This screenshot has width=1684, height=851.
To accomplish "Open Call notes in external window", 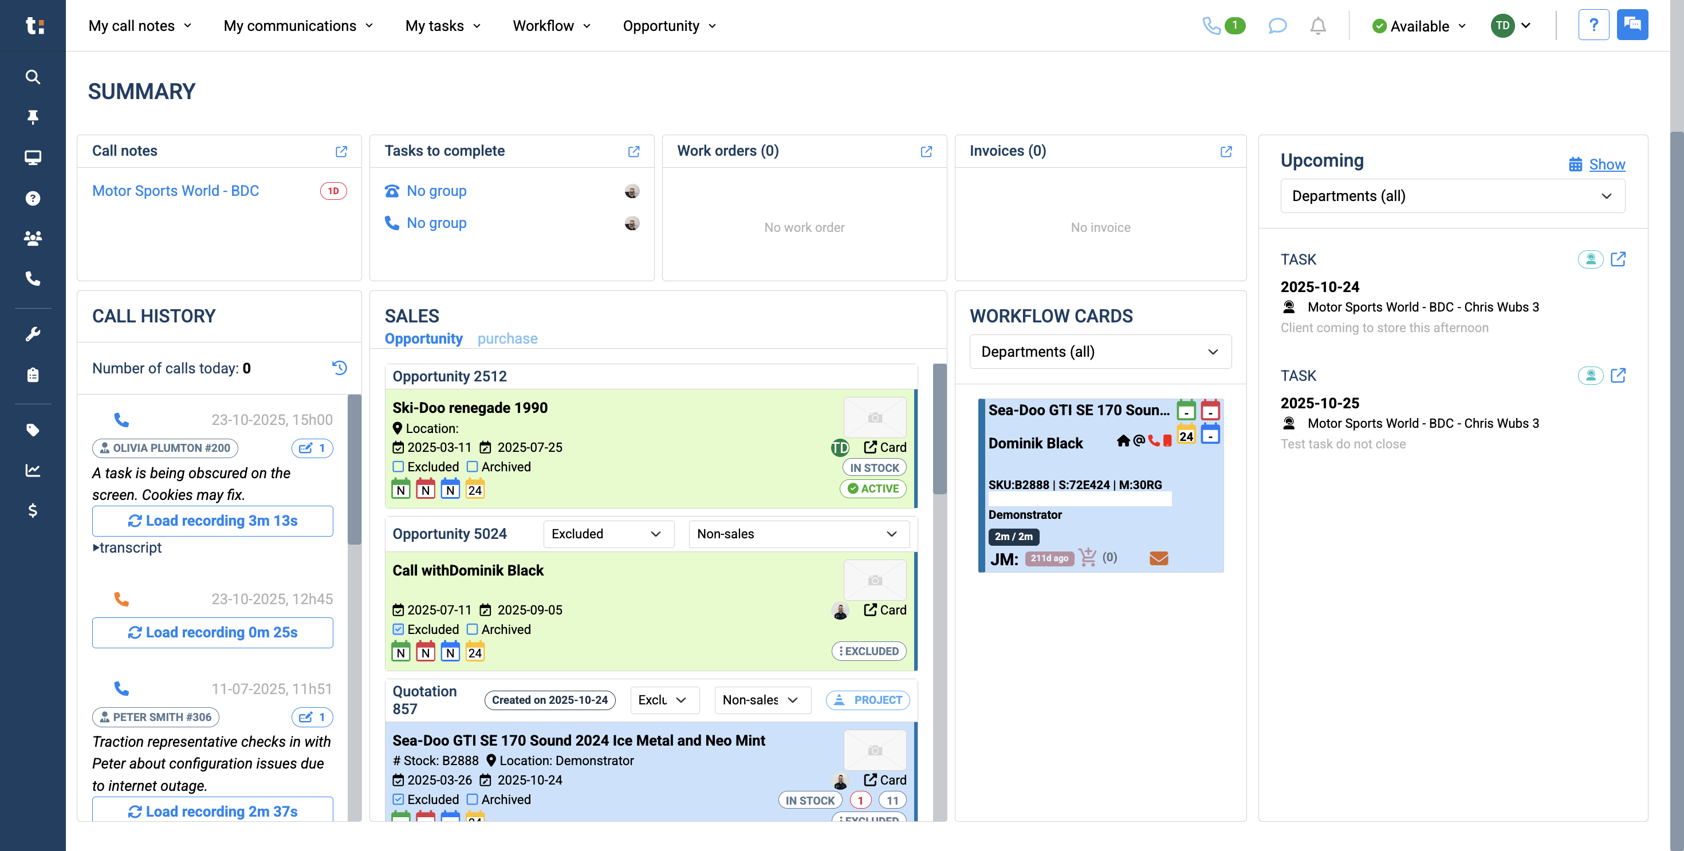I will coord(341,152).
